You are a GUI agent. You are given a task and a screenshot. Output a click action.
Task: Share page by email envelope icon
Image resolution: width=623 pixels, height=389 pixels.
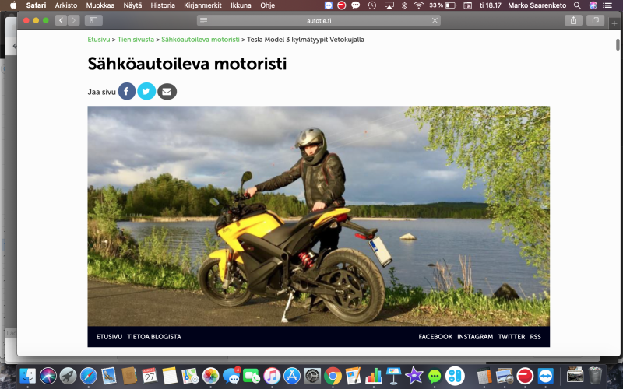[x=167, y=92]
